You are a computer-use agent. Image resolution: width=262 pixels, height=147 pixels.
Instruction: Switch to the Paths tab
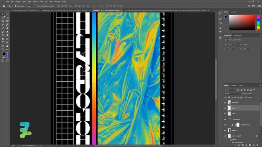pyautogui.click(x=241, y=85)
